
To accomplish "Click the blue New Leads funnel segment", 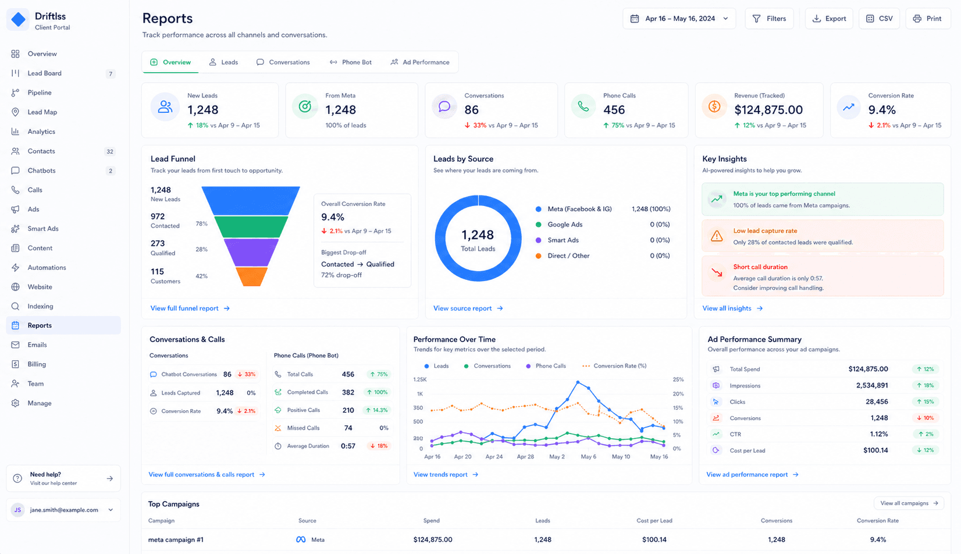I will click(x=251, y=201).
